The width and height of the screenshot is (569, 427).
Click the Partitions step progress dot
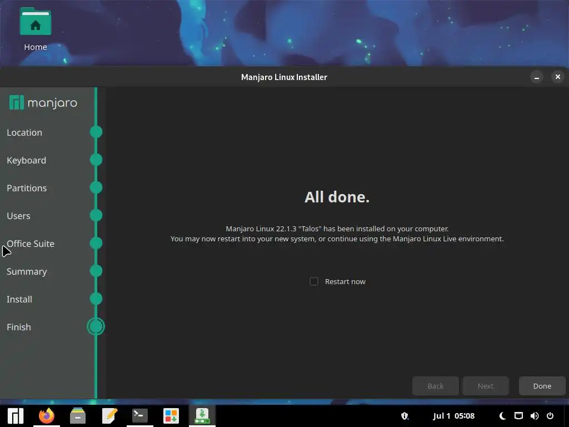point(96,187)
